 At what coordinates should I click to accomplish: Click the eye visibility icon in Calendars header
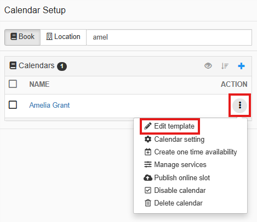pos(208,65)
